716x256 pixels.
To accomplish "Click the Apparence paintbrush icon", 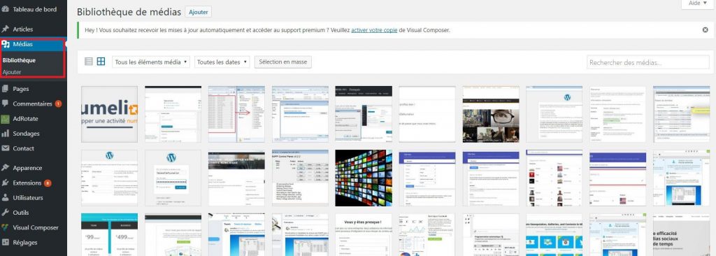I will pos(6,168).
